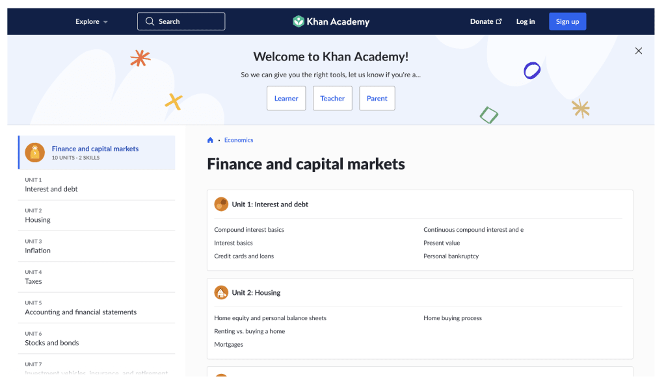
Task: Open Renting vs. buying a home
Action: (x=249, y=331)
